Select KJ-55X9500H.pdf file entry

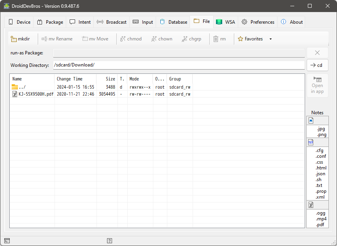click(x=33, y=94)
